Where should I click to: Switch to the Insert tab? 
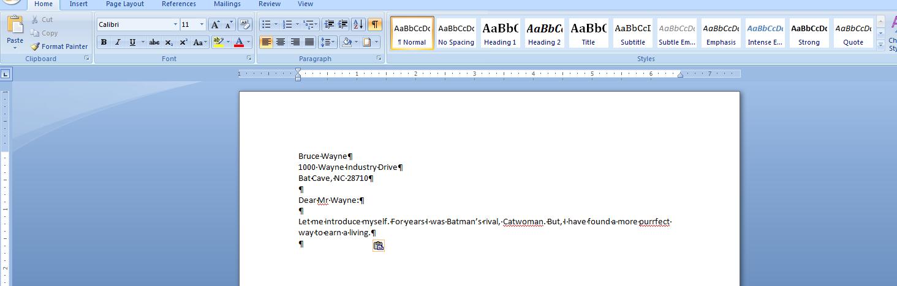(78, 4)
